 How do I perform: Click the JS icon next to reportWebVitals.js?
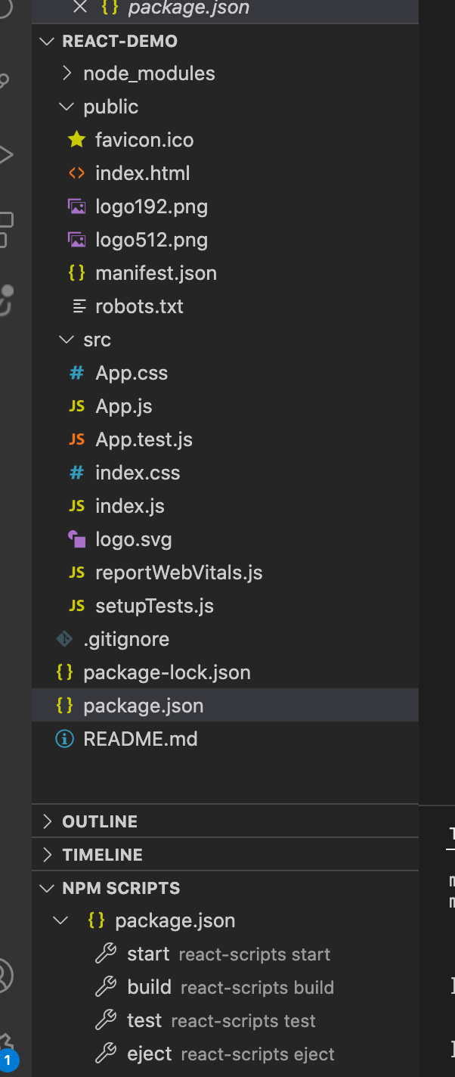tap(76, 573)
